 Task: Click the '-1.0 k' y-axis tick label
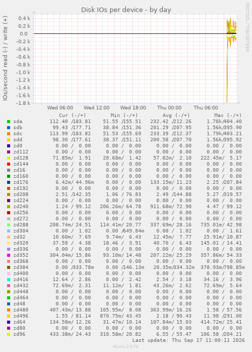click(23, 72)
